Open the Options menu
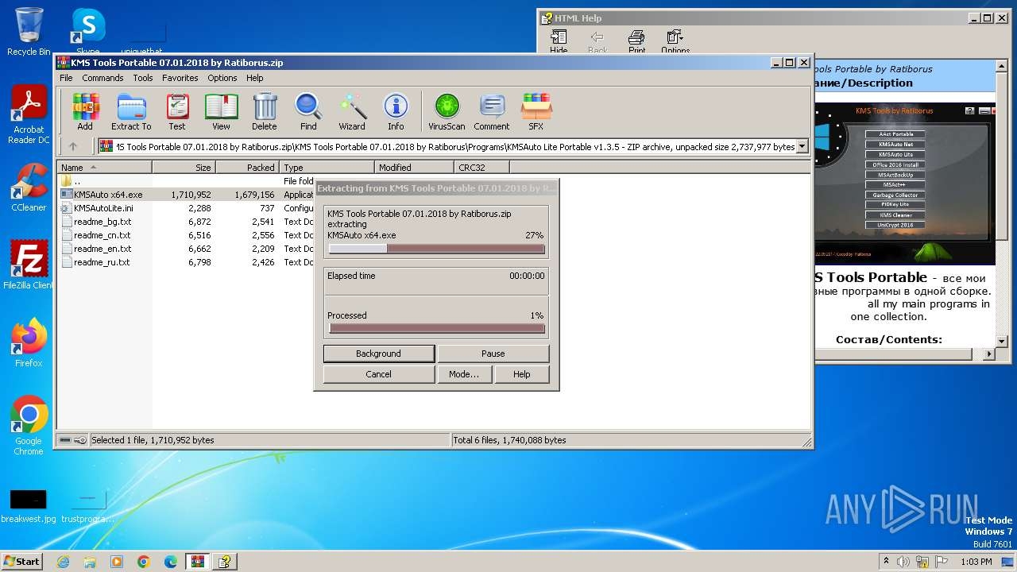Screen dimensions: 1017x572 point(222,78)
